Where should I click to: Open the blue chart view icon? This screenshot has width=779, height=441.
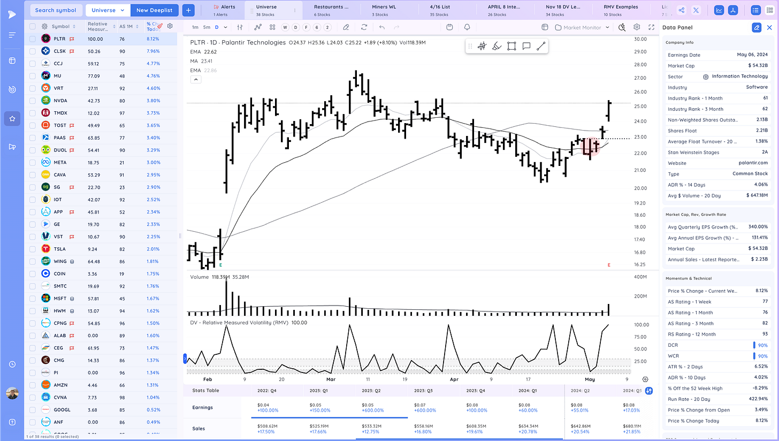pyautogui.click(x=720, y=10)
